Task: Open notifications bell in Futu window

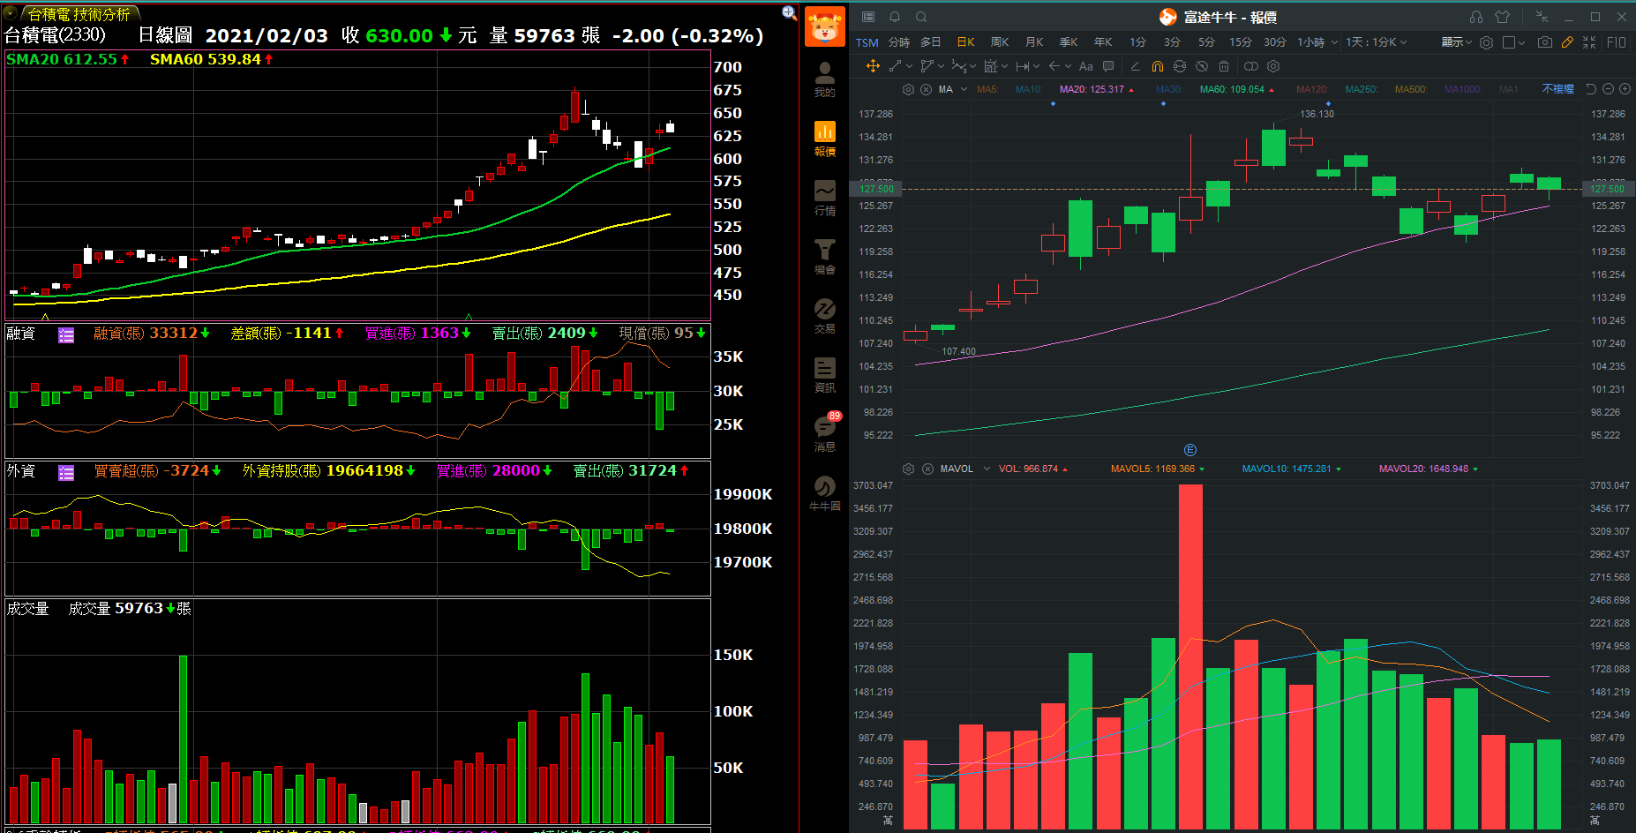Action: (x=895, y=17)
